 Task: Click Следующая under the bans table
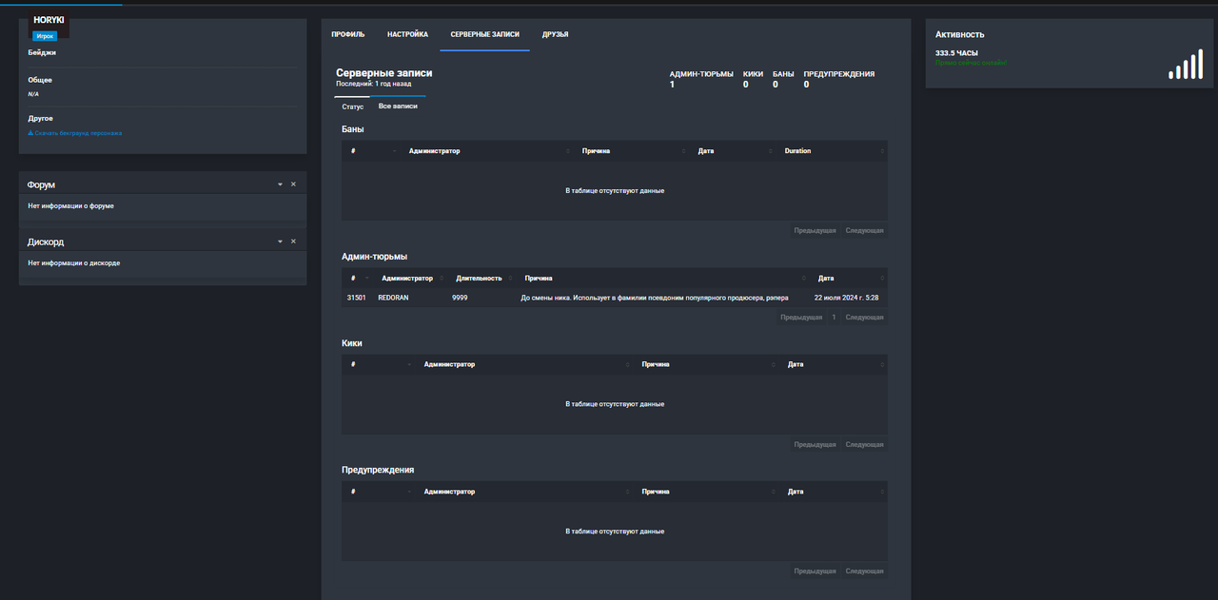tap(865, 231)
